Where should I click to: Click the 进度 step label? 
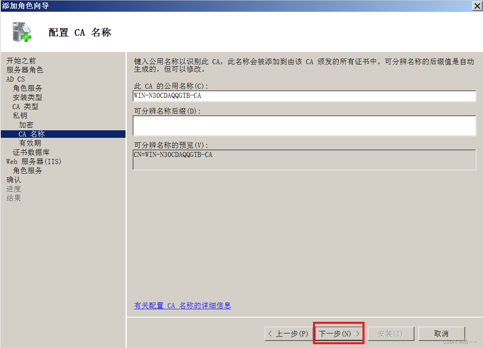[14, 189]
